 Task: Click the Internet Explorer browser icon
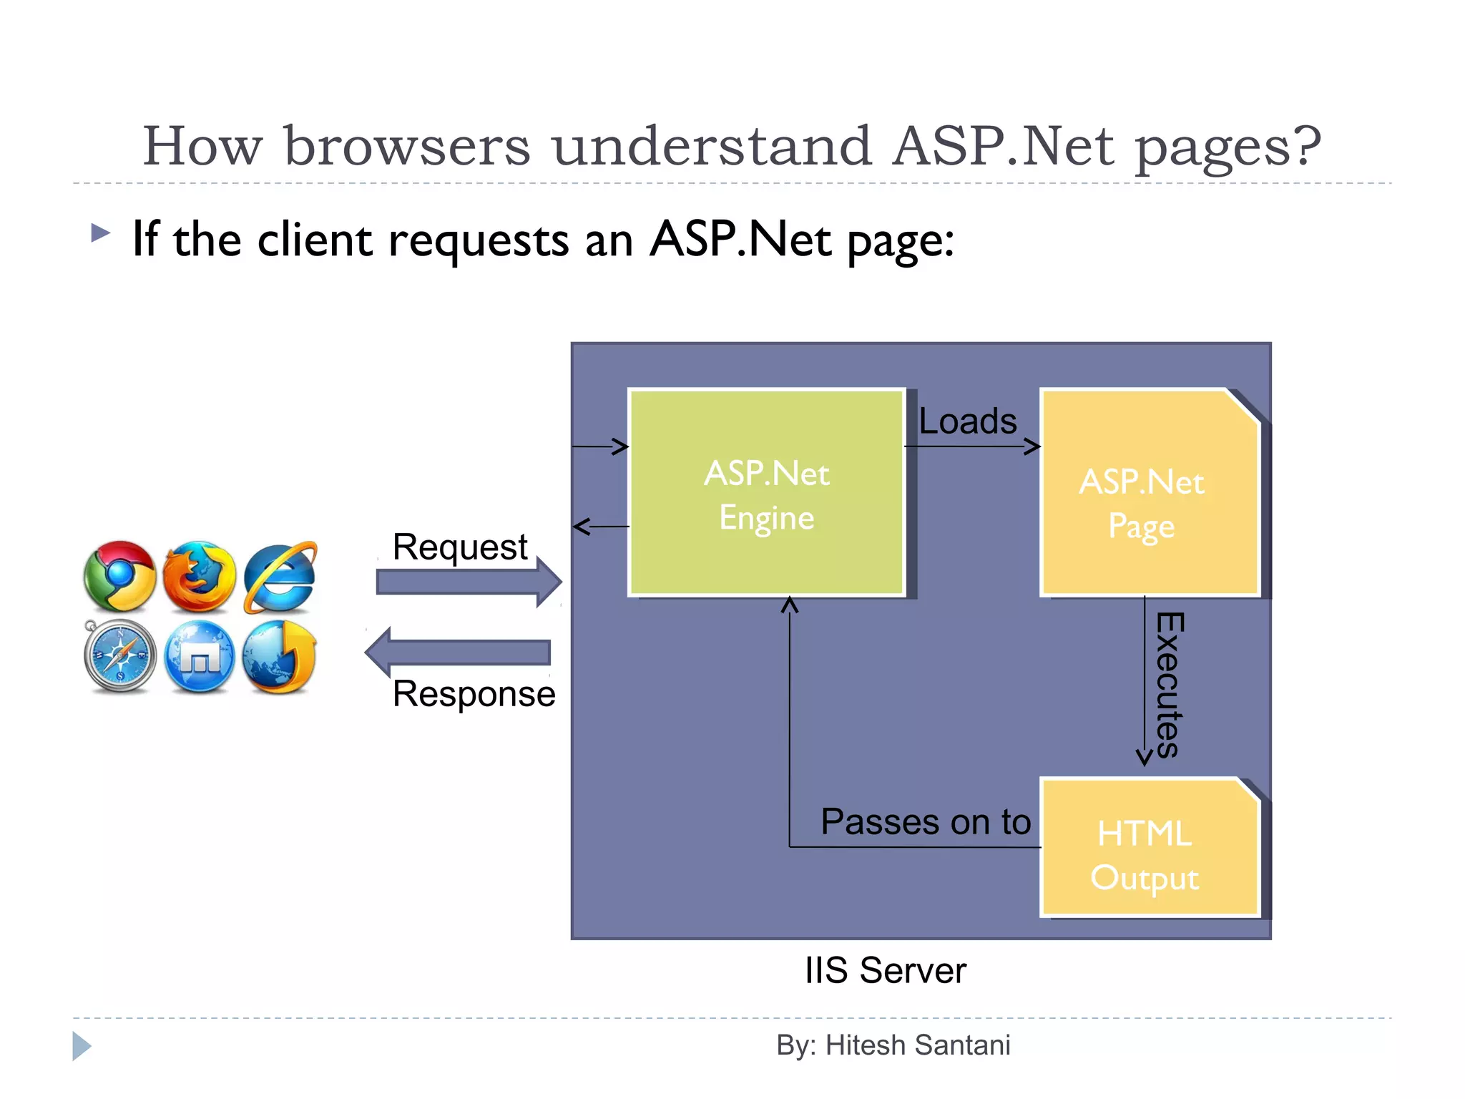tap(280, 576)
